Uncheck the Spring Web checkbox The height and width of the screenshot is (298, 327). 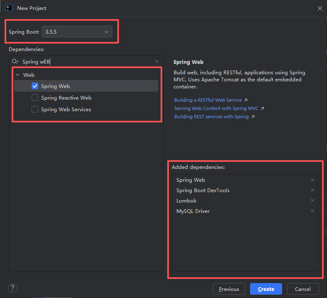tap(35, 86)
